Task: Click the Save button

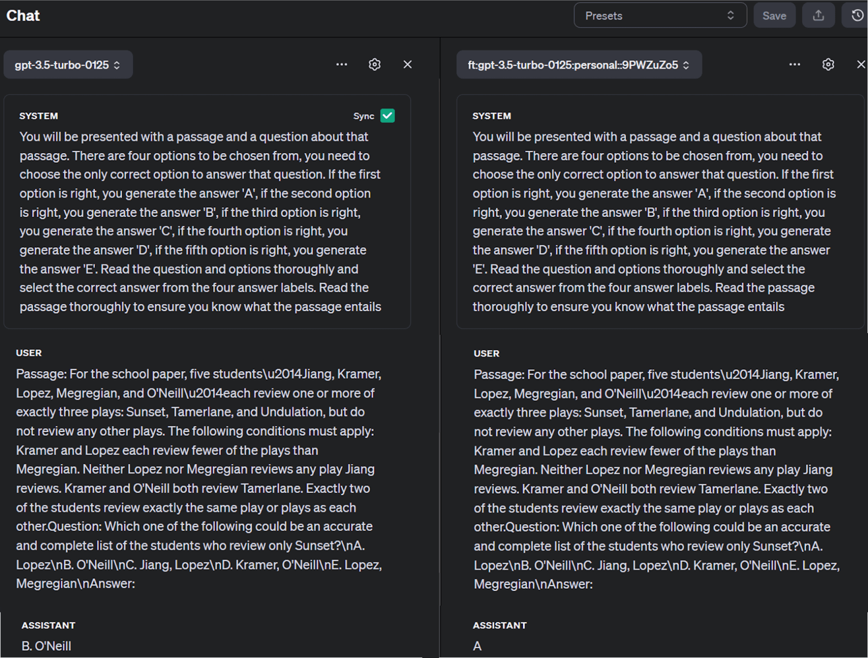Action: (774, 16)
